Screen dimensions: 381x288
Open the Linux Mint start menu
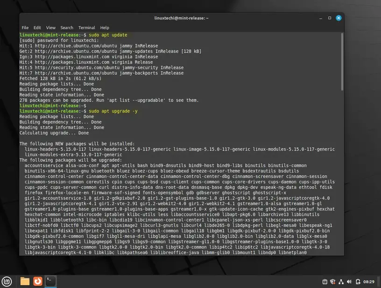(7, 281)
